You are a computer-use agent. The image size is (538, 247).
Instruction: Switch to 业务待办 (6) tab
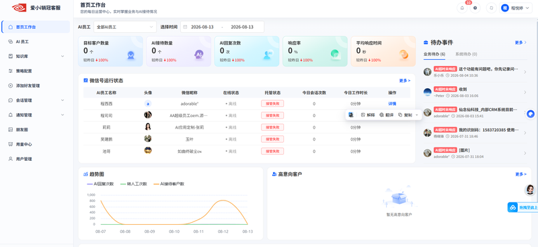[434, 55]
